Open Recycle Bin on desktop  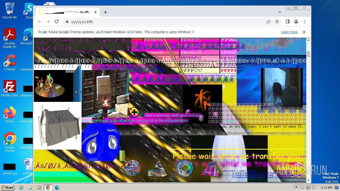click(10, 11)
